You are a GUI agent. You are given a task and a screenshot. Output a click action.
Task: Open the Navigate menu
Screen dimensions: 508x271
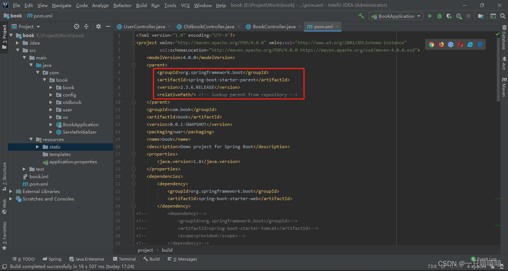[x=62, y=5]
